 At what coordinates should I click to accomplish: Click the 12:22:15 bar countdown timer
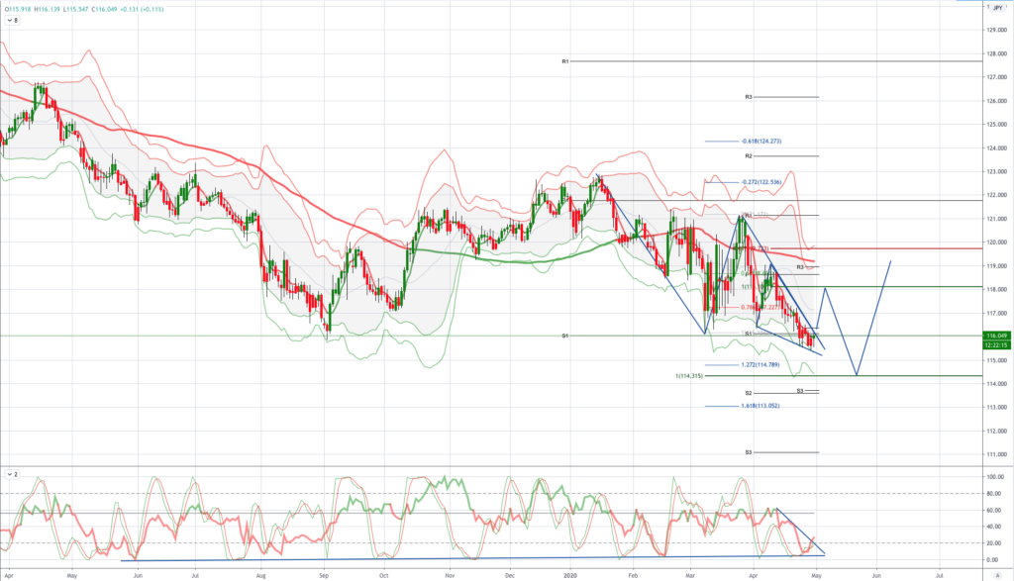pyautogui.click(x=994, y=345)
